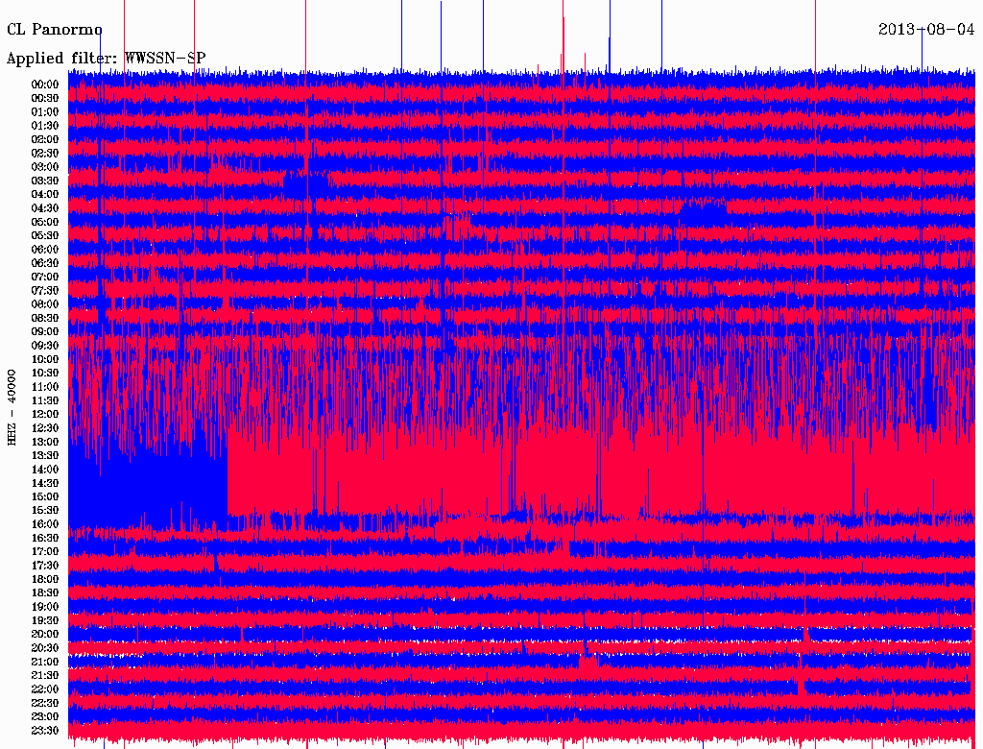Select the 17:30 time row label
The height and width of the screenshot is (749, 983).
[x=45, y=566]
